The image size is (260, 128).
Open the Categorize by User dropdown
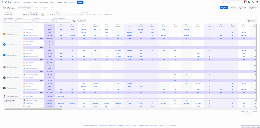point(23,21)
